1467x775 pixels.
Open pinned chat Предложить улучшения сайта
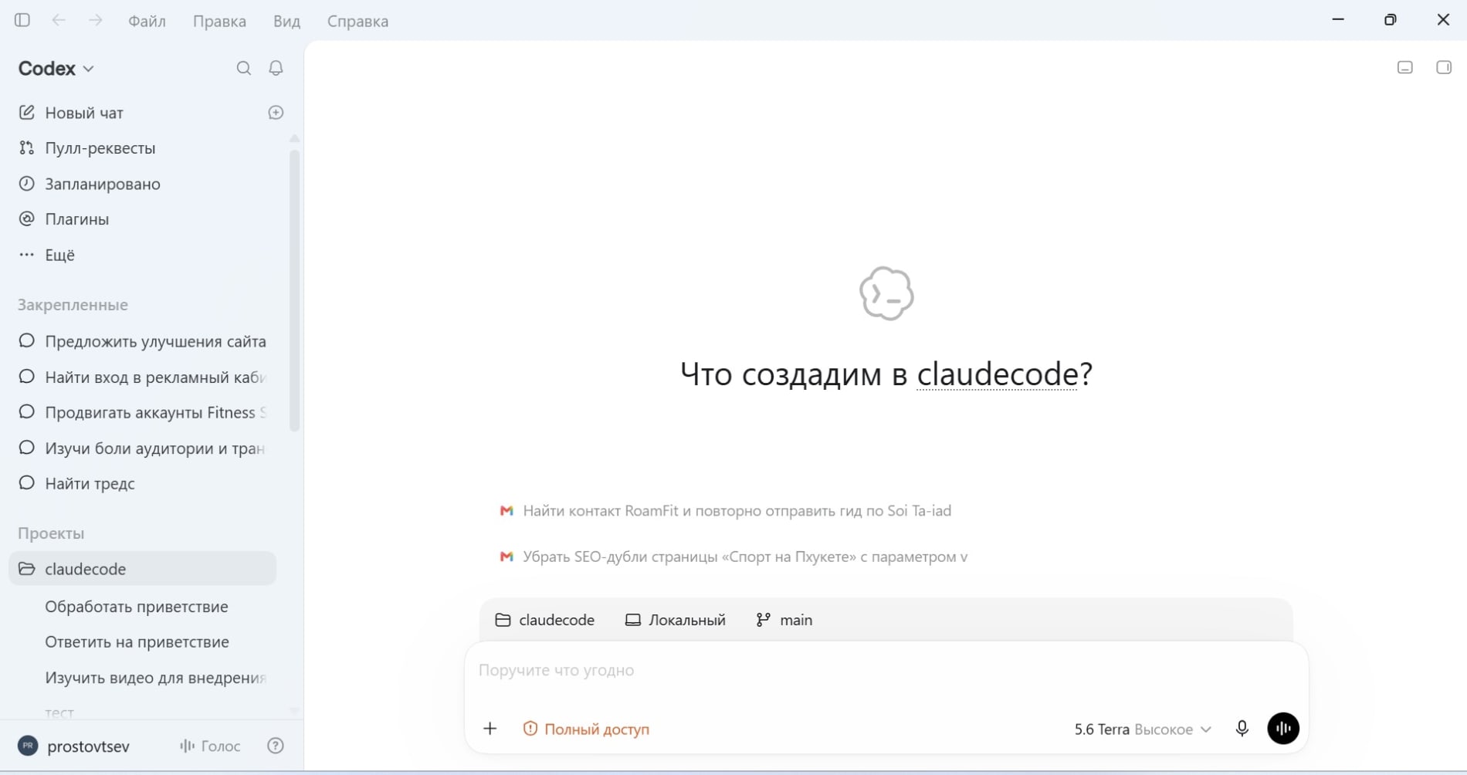(143, 341)
